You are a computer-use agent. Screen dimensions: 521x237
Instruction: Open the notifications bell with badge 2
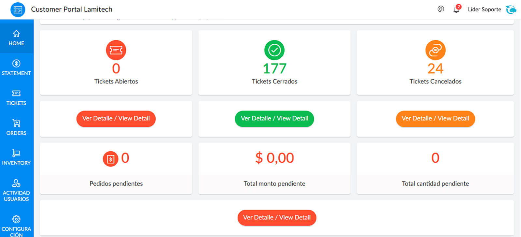coord(457,9)
